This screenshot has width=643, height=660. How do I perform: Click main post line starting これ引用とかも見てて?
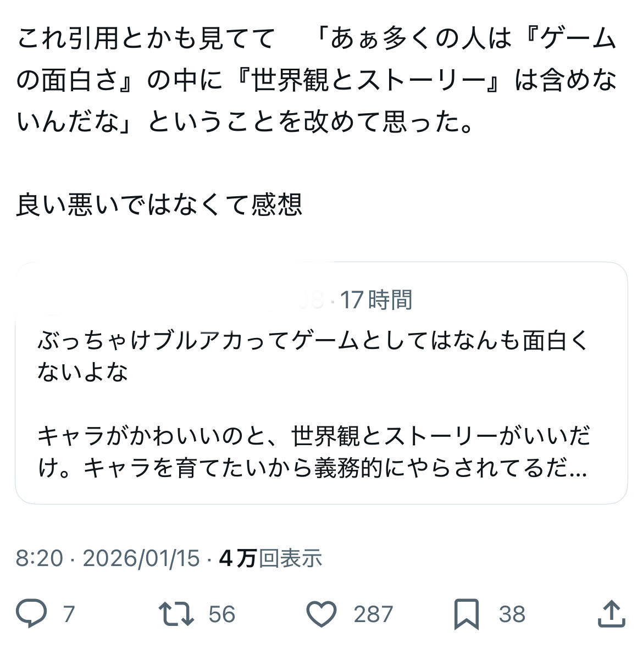[x=146, y=40]
